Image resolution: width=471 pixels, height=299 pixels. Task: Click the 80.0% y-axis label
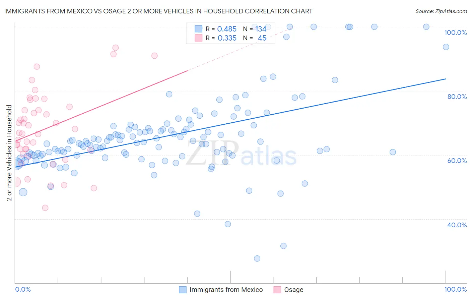click(x=457, y=97)
